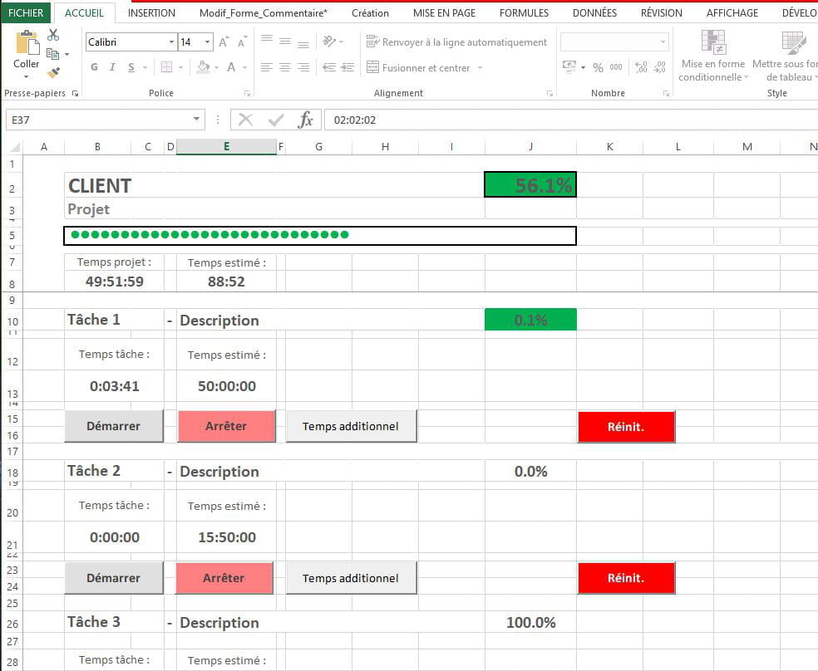
Task: Click the increase font size icon
Action: pos(224,42)
